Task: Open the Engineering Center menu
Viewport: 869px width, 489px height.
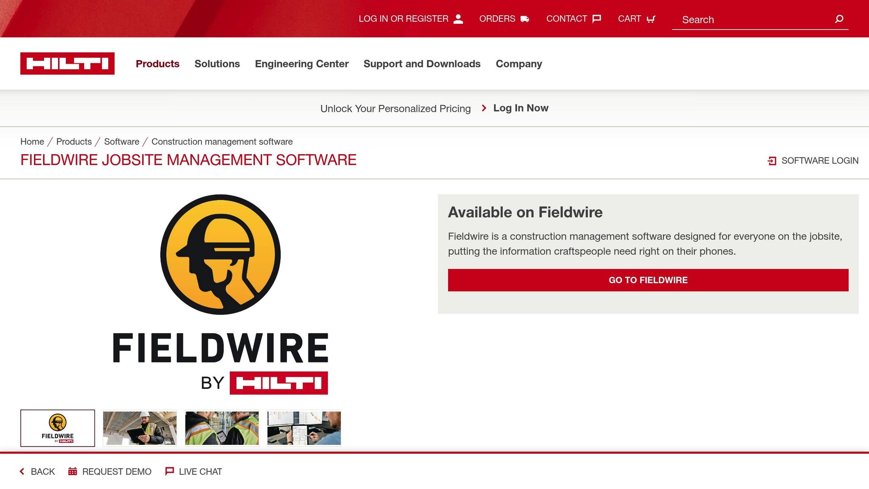Action: [302, 64]
